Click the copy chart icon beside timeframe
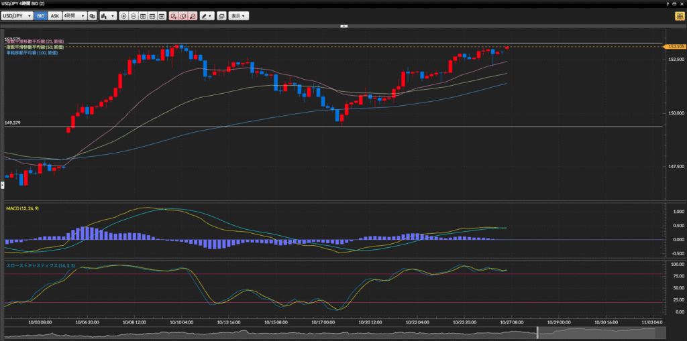This screenshot has height=341, width=687. pos(92,15)
